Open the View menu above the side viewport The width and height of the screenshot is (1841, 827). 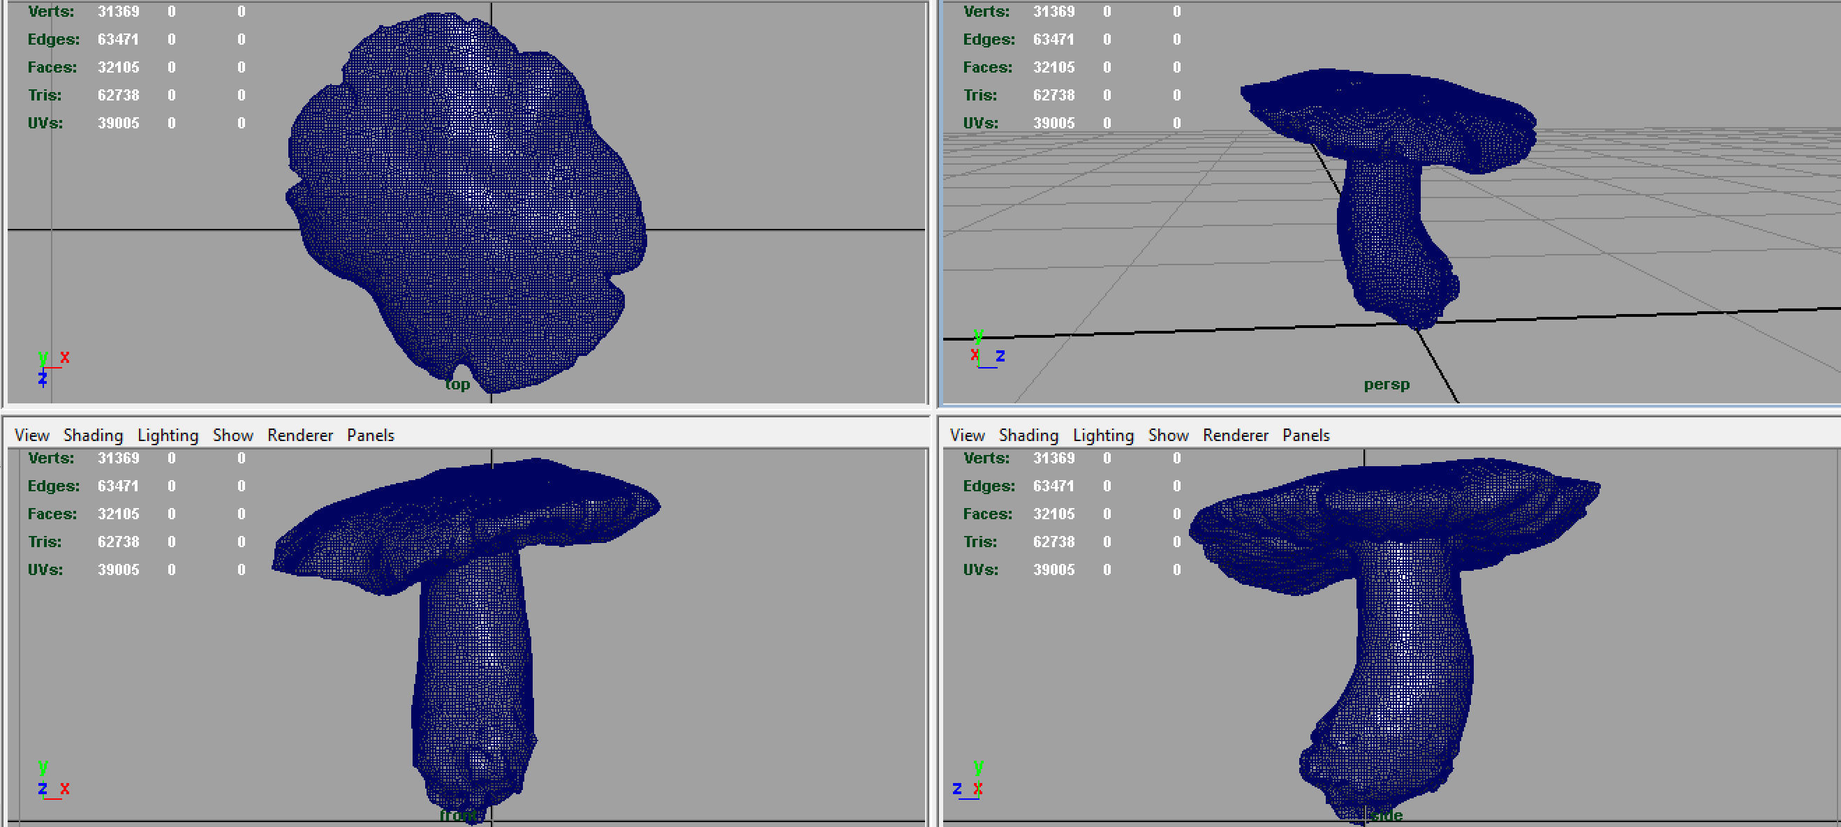[967, 435]
